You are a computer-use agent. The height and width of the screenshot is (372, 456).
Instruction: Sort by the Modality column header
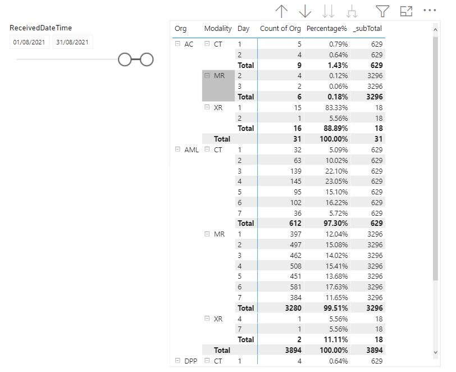point(218,29)
